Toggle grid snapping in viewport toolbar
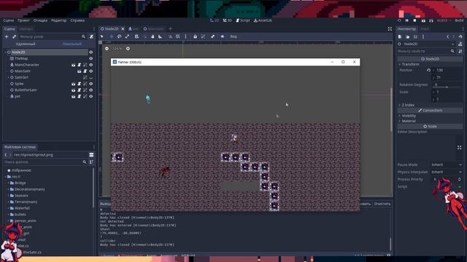The width and height of the screenshot is (467, 262). tap(178, 36)
